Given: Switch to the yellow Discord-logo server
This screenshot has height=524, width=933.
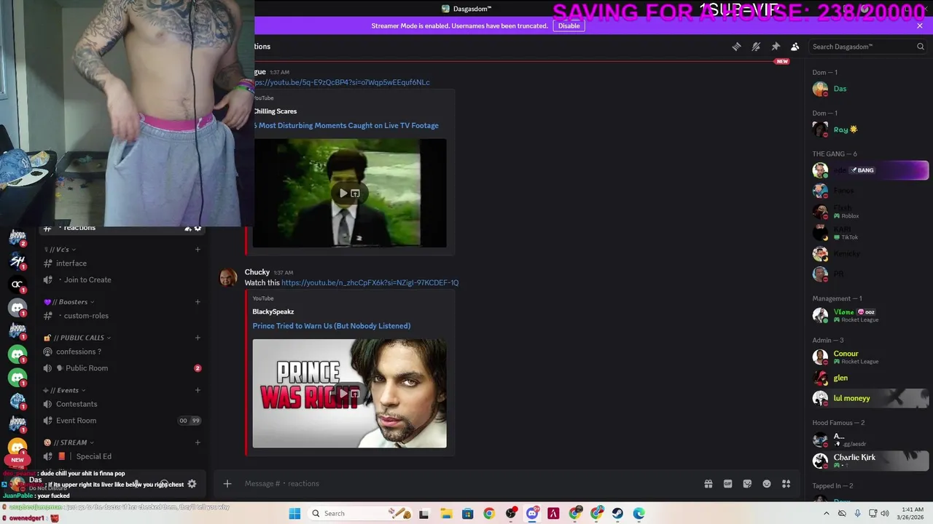Looking at the screenshot, I should (17, 446).
